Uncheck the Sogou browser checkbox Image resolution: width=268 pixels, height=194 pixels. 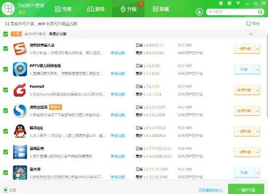(x=6, y=110)
